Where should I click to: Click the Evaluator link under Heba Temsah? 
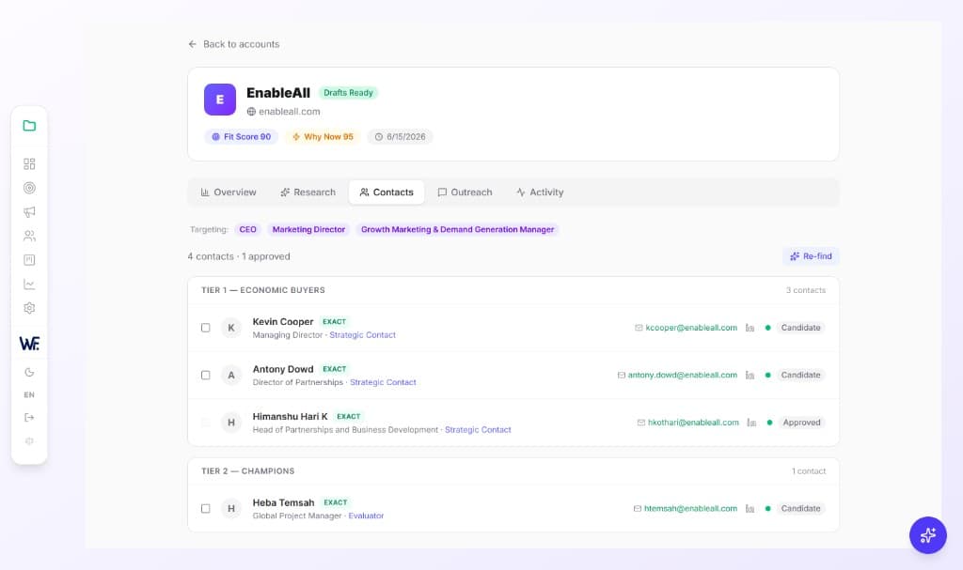[x=366, y=516]
